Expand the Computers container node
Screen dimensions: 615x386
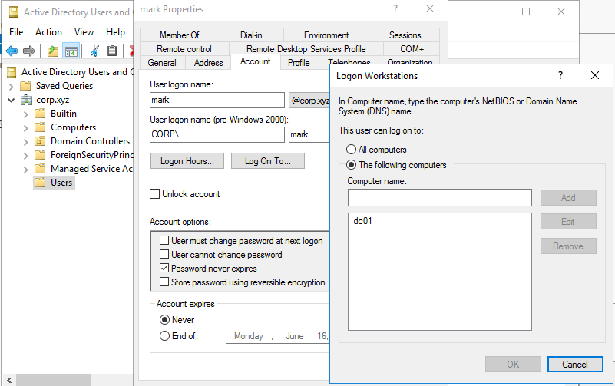tap(26, 127)
